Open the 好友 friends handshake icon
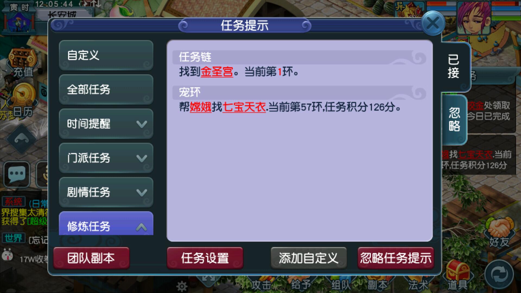The height and width of the screenshot is (293, 521). (499, 232)
